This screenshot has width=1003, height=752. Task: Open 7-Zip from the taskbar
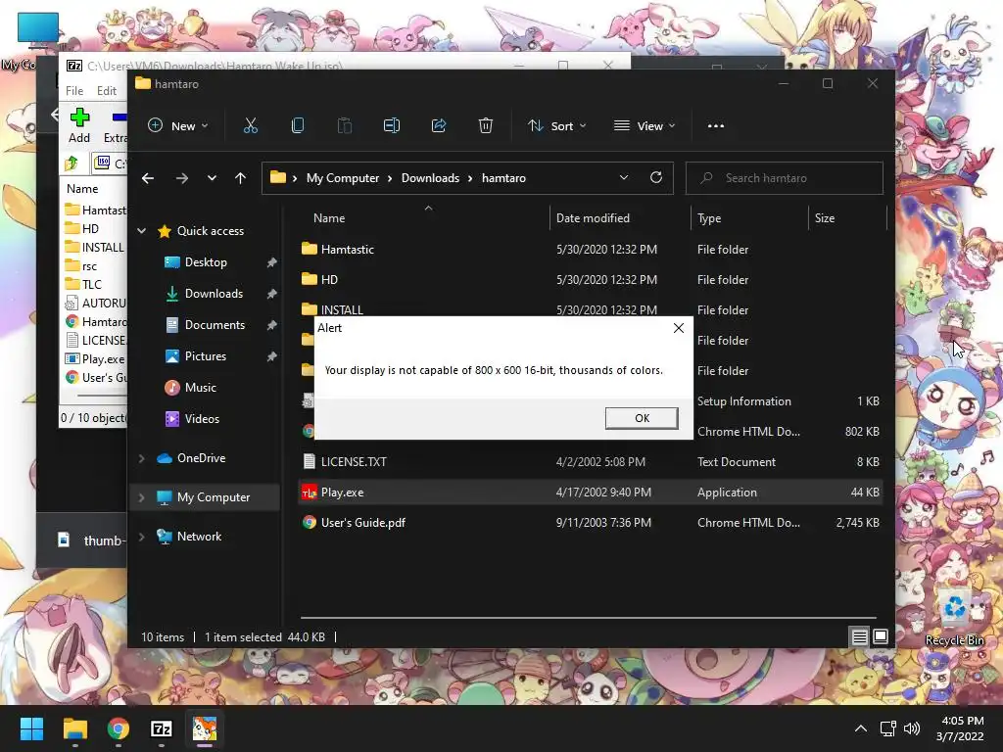[x=162, y=728]
